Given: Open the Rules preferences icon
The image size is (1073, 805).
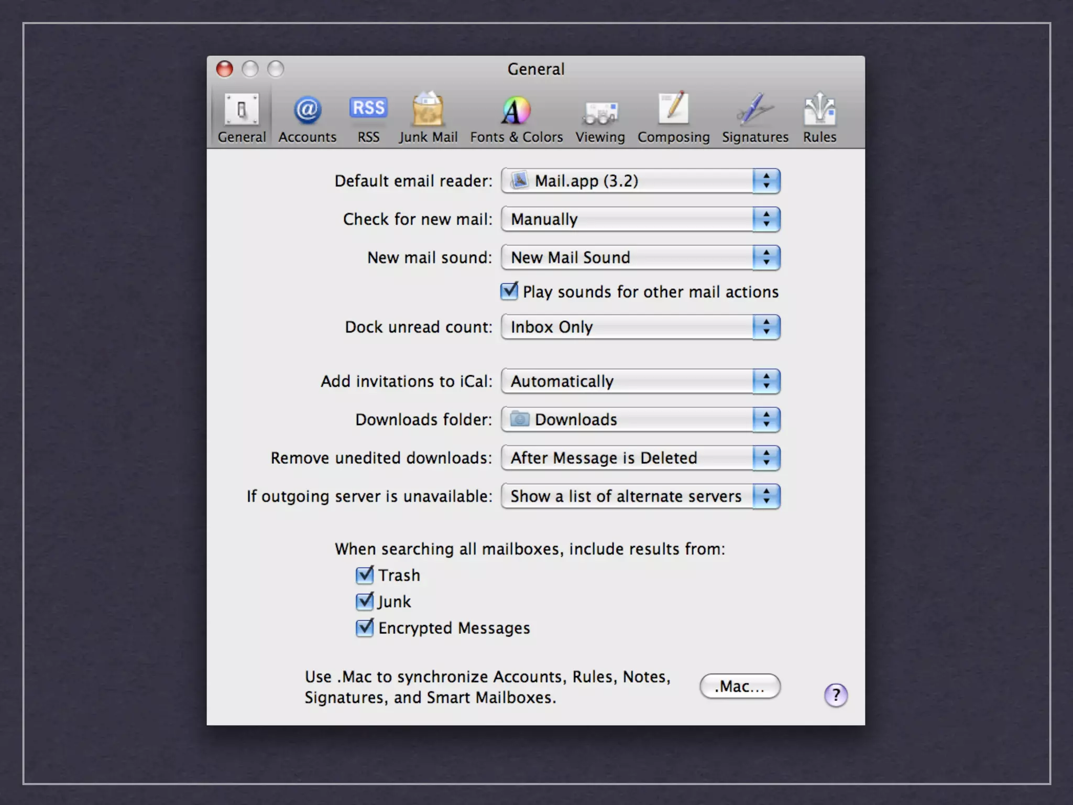Looking at the screenshot, I should (819, 118).
